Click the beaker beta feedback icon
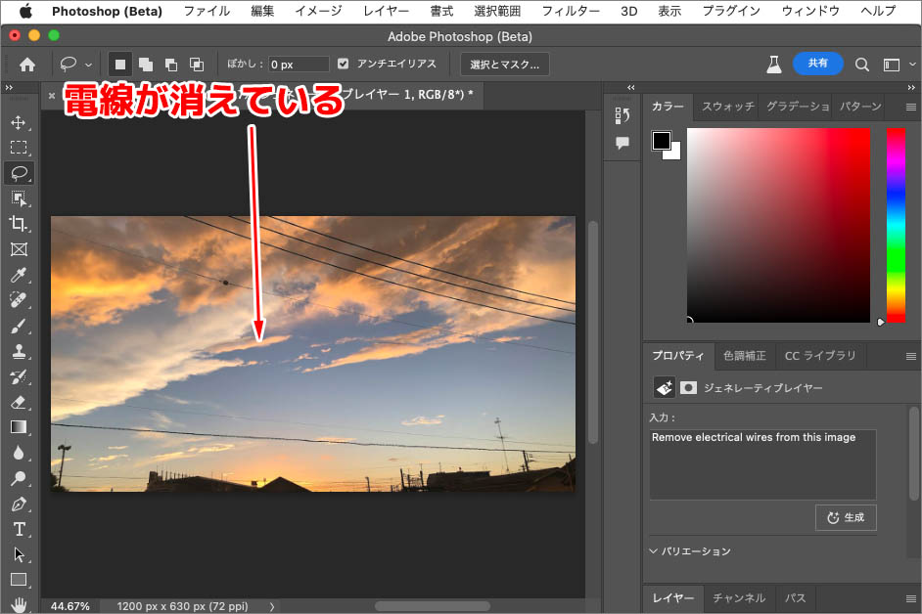This screenshot has height=614, width=922. point(774,64)
